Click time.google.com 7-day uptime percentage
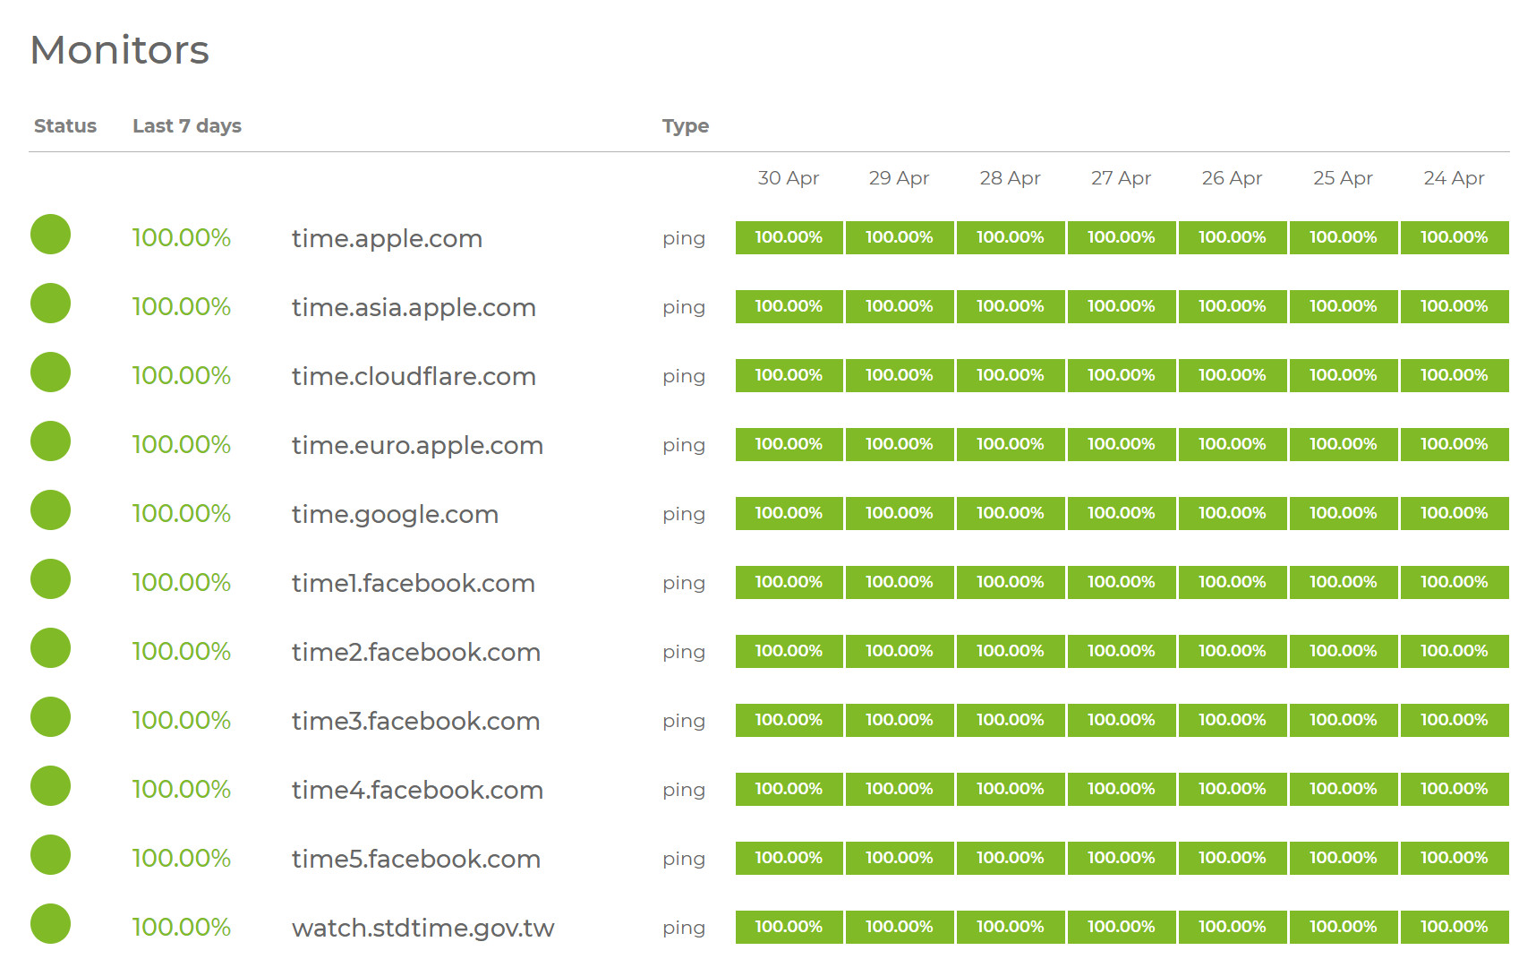 (x=182, y=514)
